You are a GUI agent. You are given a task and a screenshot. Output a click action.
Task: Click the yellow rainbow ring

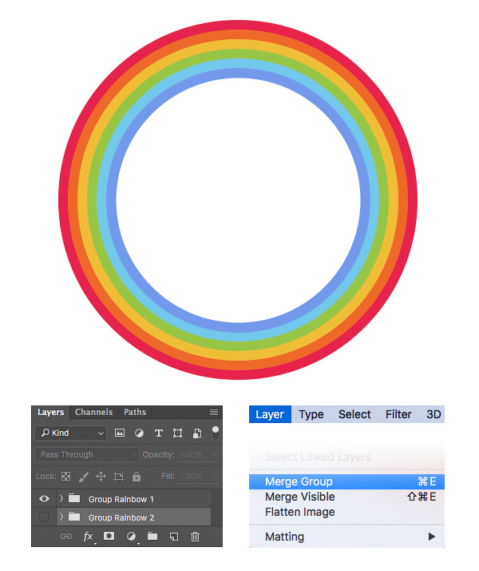point(238,45)
